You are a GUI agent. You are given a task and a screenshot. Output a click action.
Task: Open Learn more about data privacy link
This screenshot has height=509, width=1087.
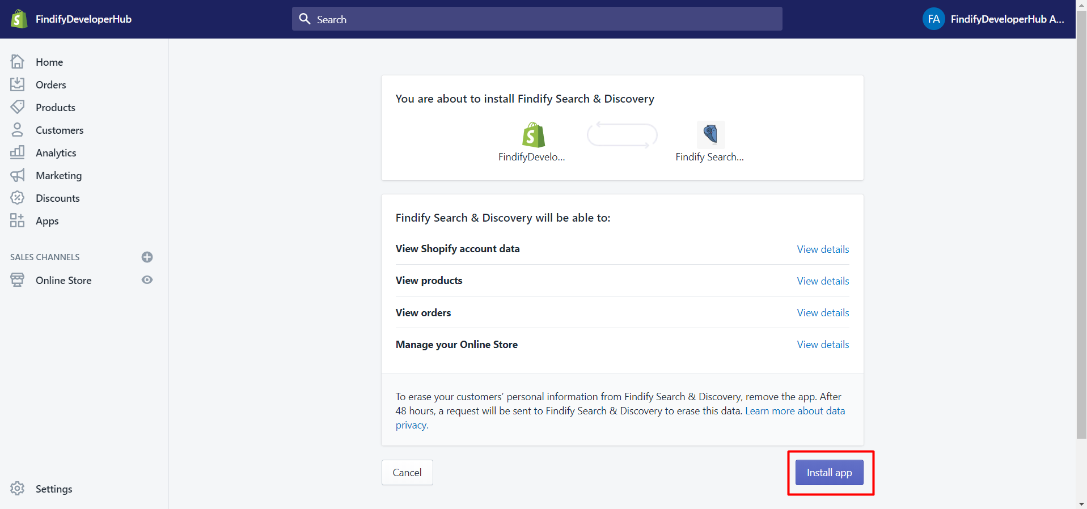pos(795,411)
